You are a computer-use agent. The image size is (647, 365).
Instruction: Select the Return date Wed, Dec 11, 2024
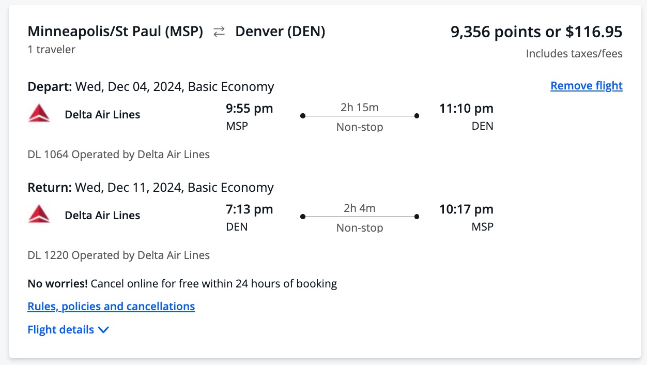129,187
